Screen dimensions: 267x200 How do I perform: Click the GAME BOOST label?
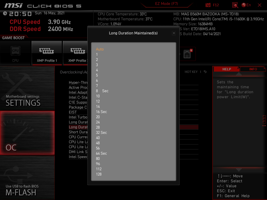(13, 38)
